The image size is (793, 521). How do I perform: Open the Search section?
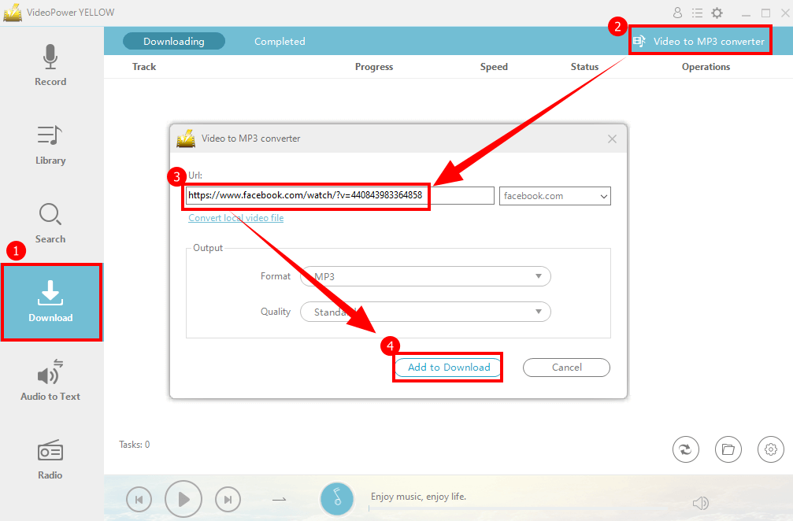pyautogui.click(x=50, y=224)
